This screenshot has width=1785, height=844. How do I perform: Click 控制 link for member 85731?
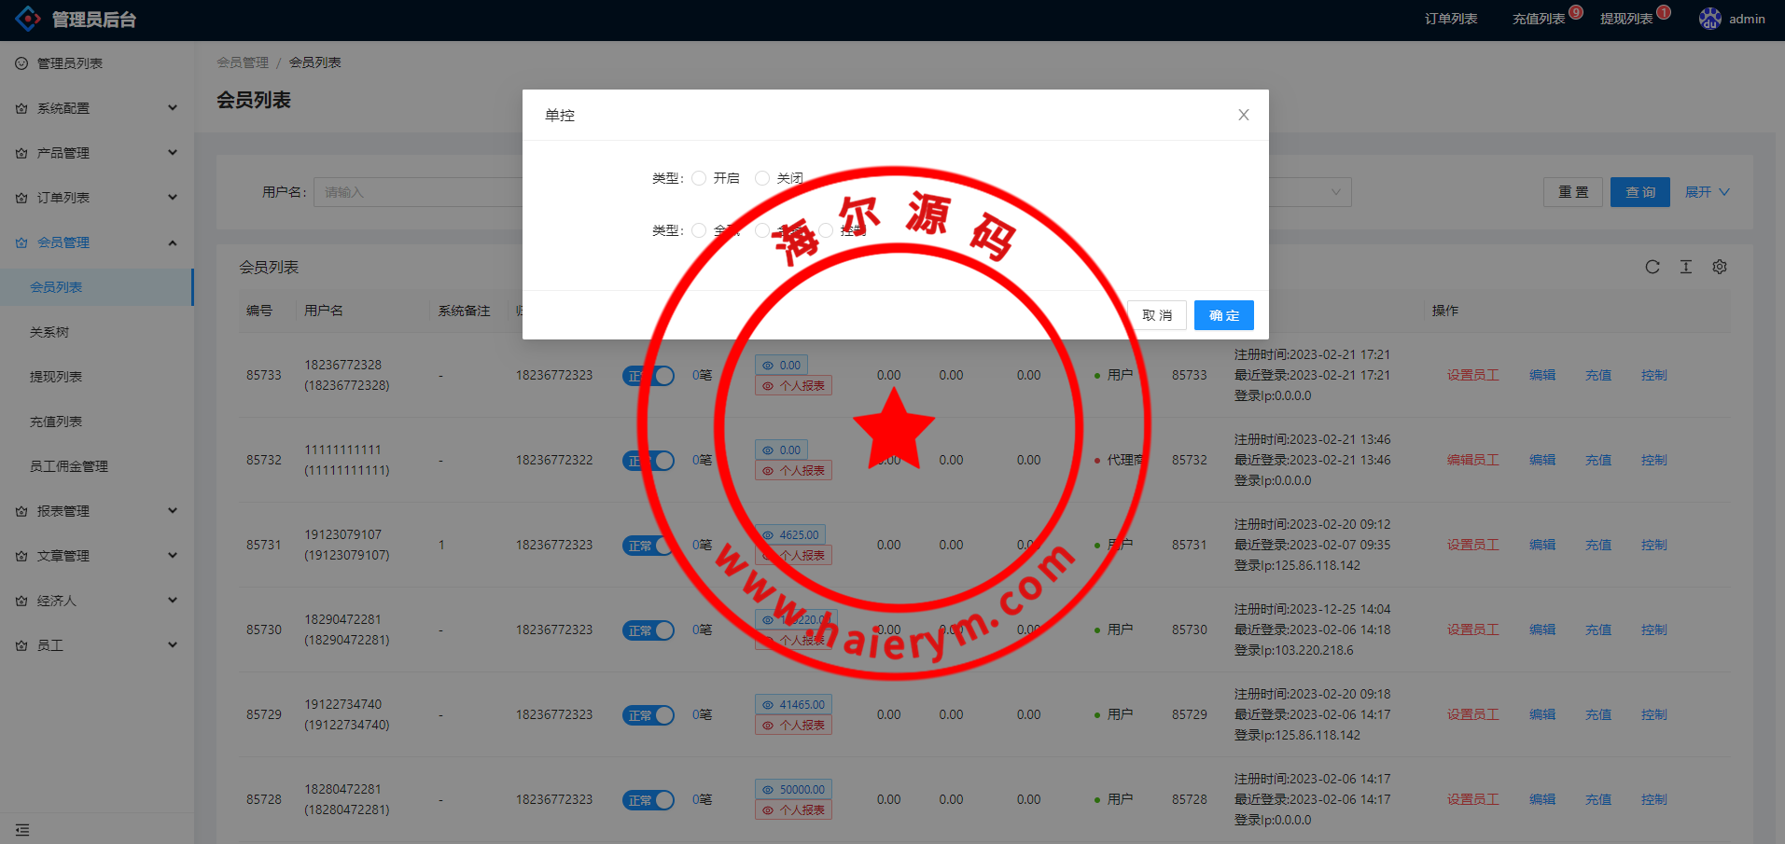click(1653, 545)
